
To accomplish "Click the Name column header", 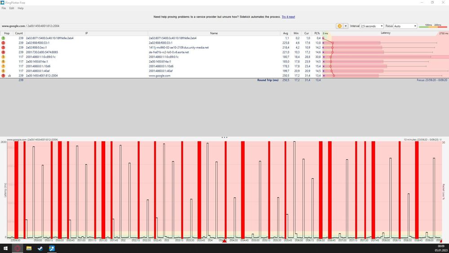I will click(x=214, y=33).
